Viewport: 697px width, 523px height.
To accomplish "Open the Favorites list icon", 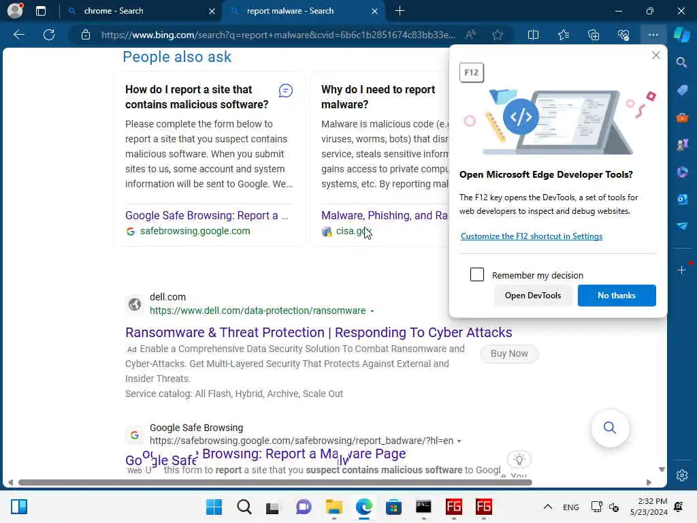I will [x=563, y=35].
